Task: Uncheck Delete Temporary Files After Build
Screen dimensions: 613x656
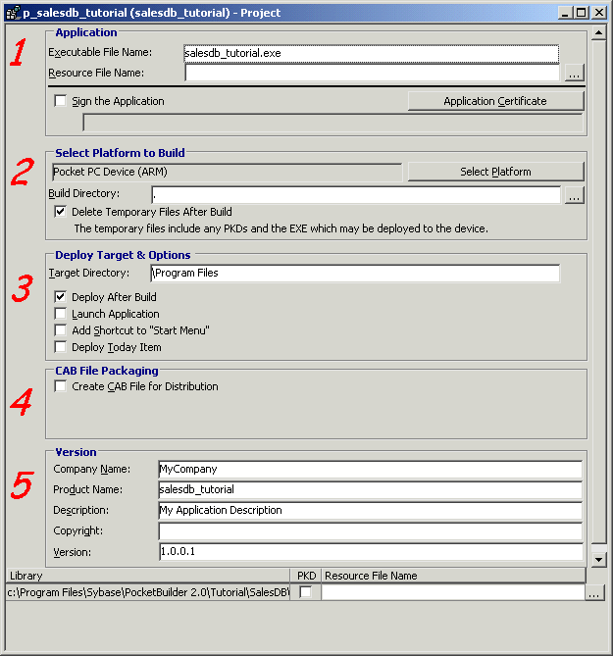Action: click(x=60, y=212)
